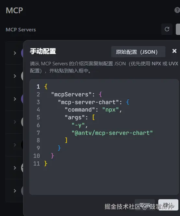The image size is (180, 216).
Task: Expand the fifth server row chevron
Action: tap(15, 145)
